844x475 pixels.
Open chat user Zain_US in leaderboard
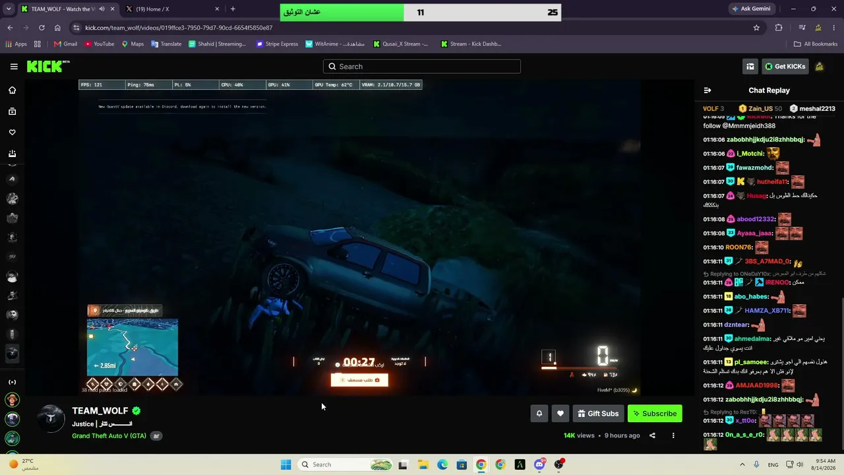pos(760,109)
